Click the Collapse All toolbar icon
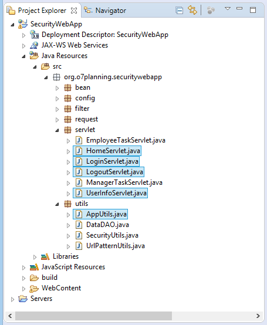Image resolution: width=267 pixels, height=325 pixels. tap(180, 10)
